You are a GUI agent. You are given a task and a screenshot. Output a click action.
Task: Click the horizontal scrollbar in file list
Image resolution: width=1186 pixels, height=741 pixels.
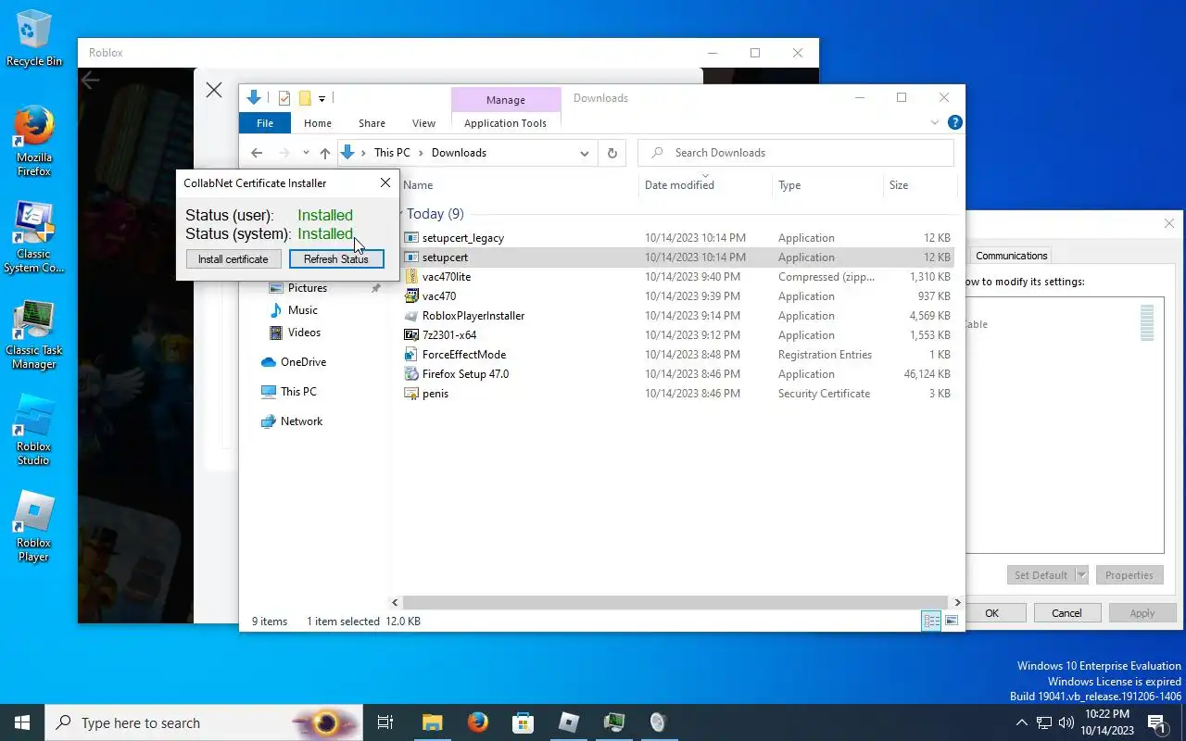675,602
